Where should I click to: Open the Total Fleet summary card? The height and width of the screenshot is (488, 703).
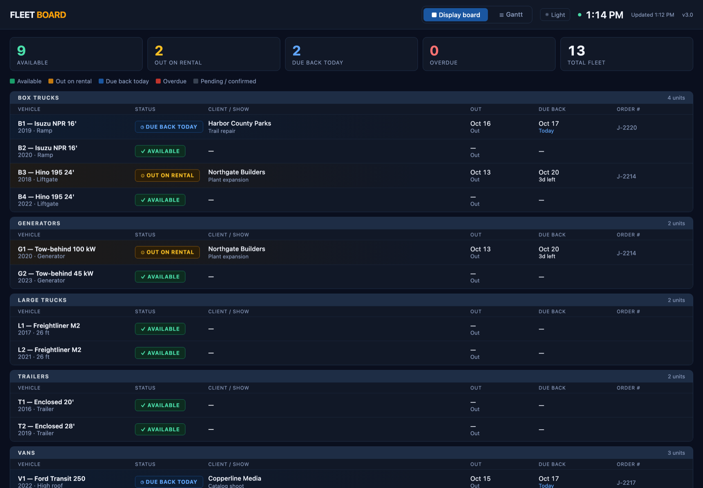click(627, 54)
